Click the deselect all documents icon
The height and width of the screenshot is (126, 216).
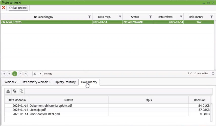[21, 91]
